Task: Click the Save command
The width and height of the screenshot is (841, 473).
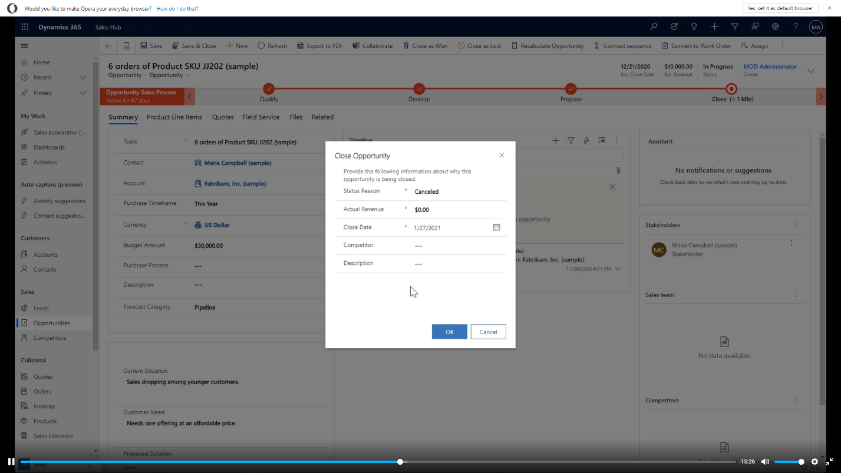Action: coord(151,46)
